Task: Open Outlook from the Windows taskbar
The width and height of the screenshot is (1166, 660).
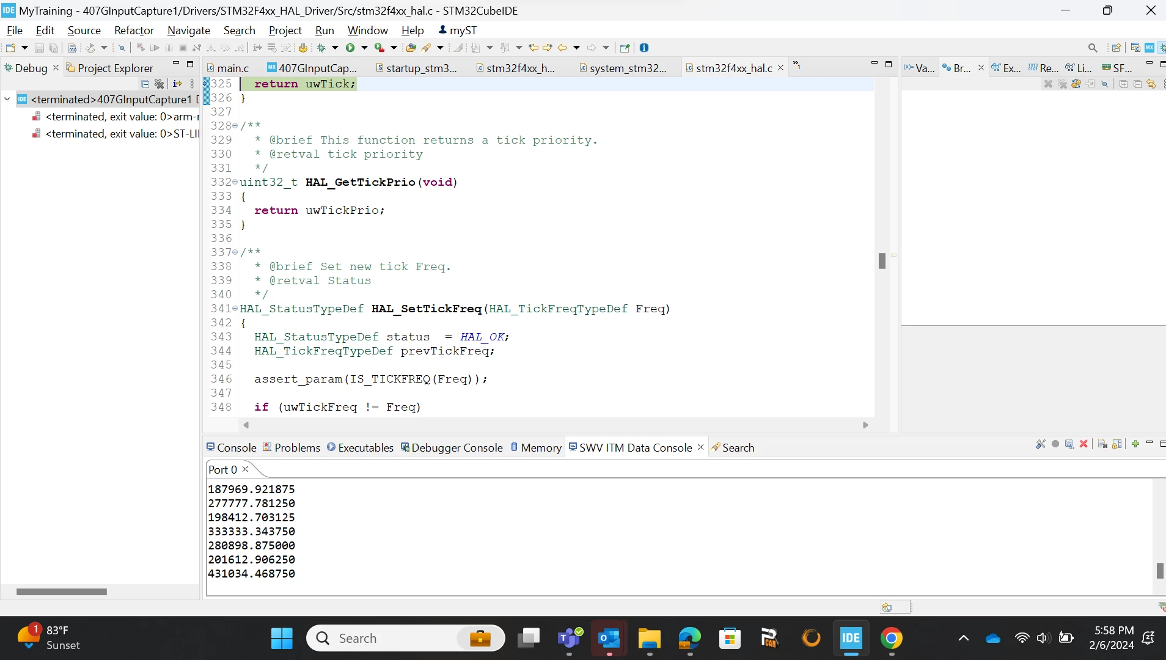Action: tap(609, 639)
